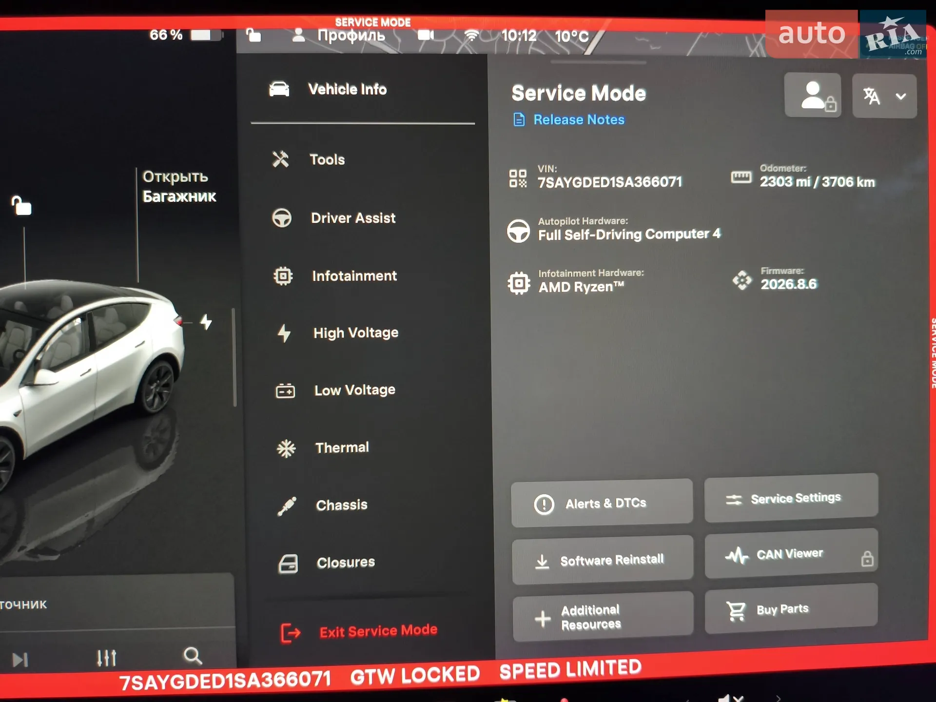
Task: Click the media search magnifier icon
Action: tap(193, 656)
